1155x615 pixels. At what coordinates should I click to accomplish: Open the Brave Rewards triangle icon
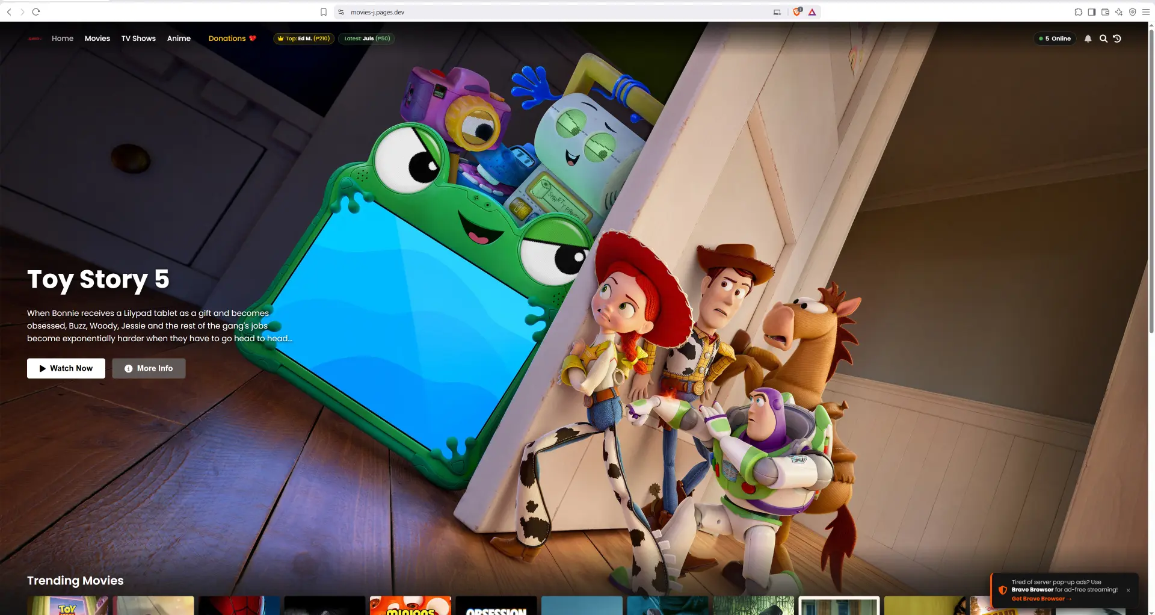[812, 12]
